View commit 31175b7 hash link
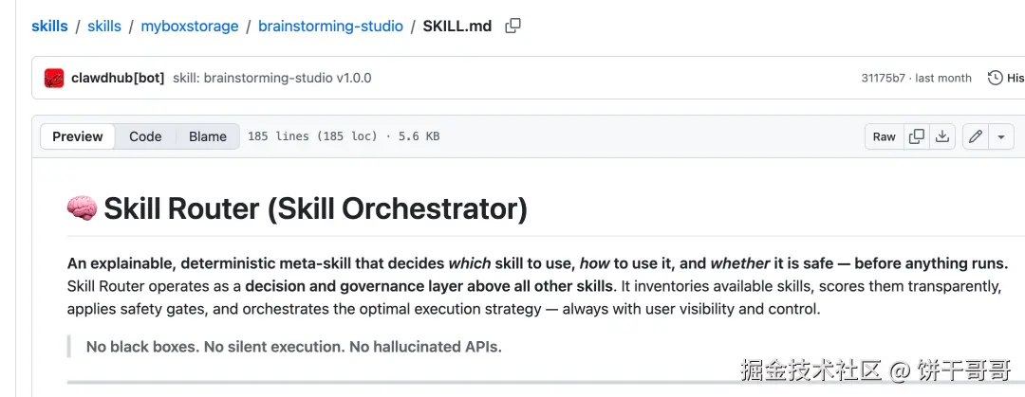 coord(883,78)
